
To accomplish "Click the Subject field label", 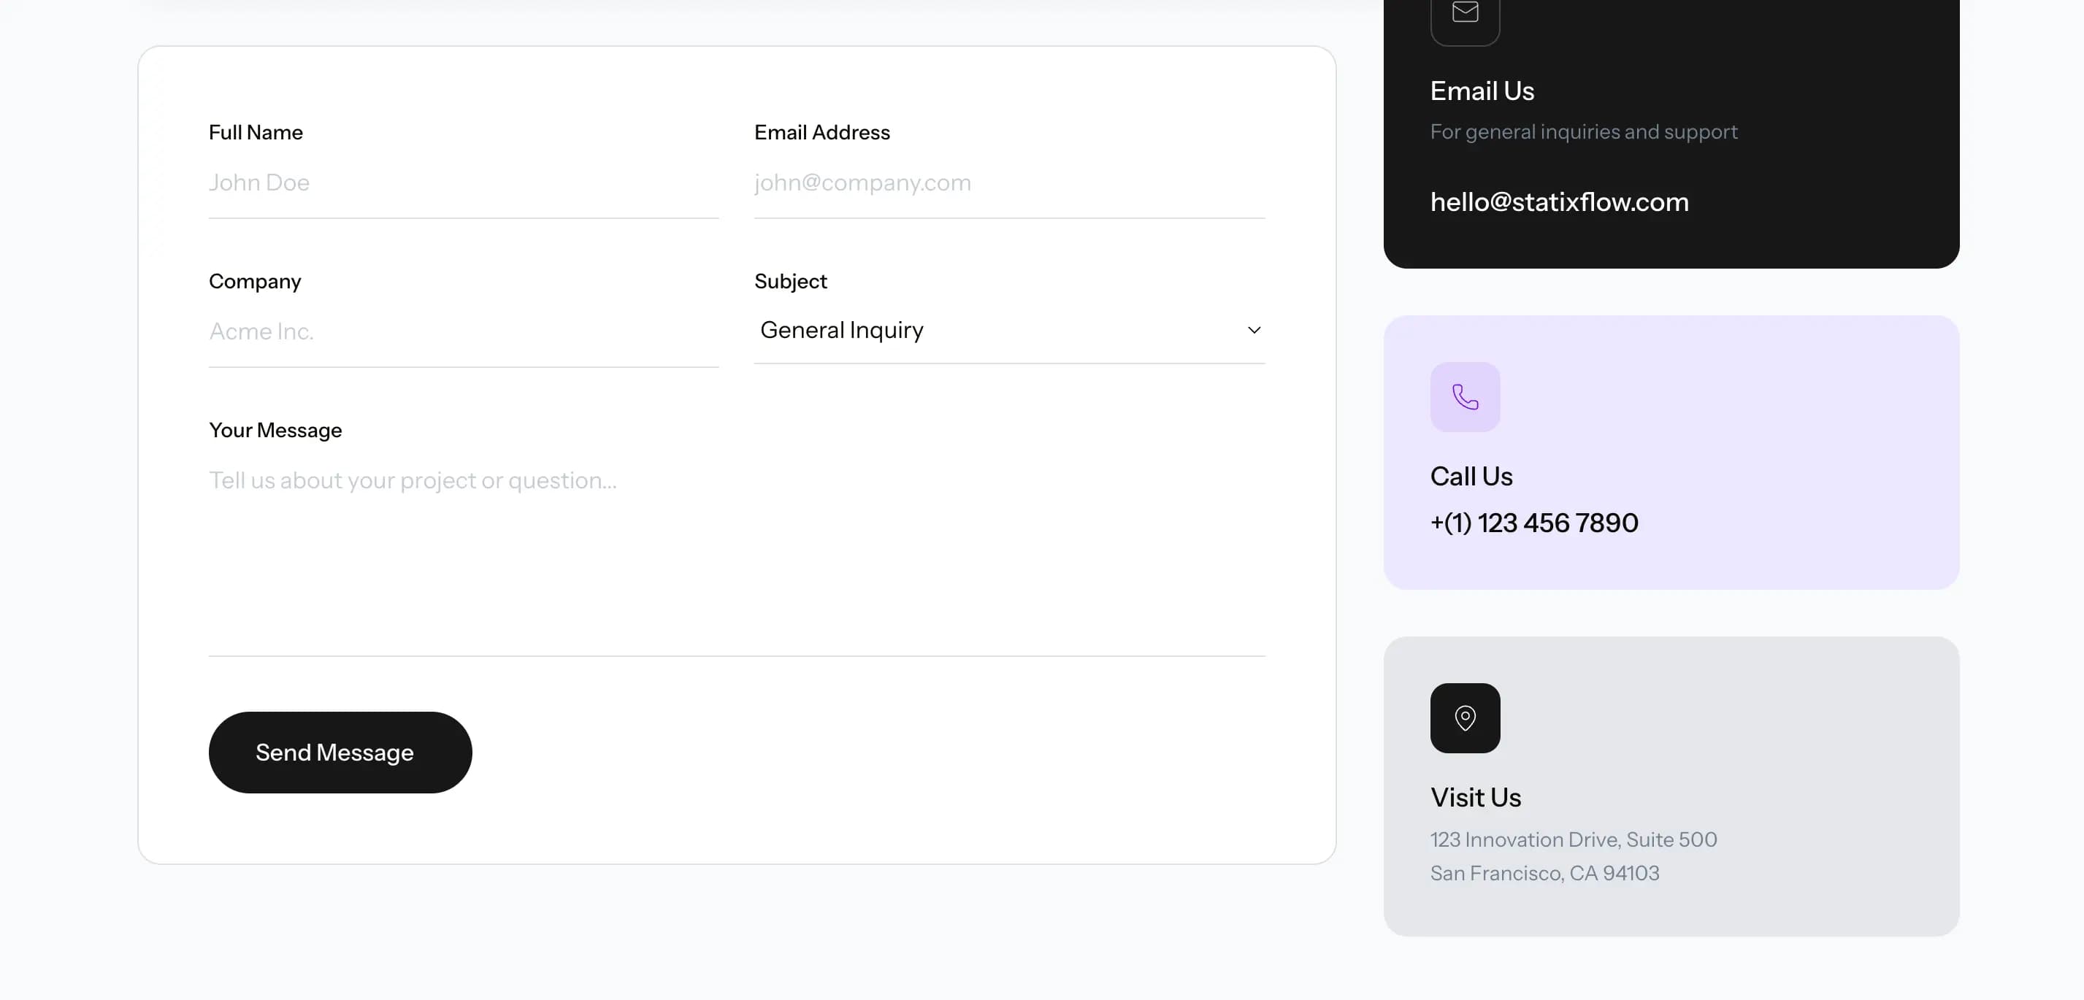I will [x=790, y=281].
